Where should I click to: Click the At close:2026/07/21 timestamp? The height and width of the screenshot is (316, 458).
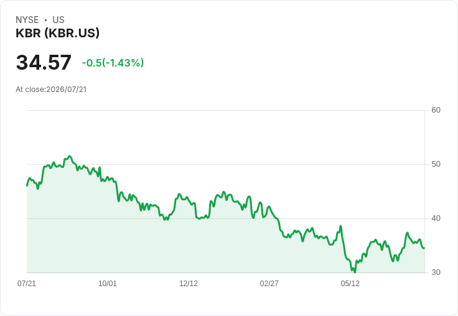(x=51, y=90)
